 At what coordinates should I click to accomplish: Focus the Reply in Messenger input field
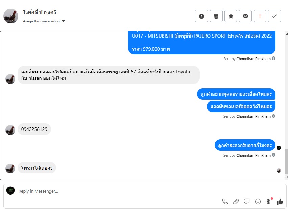pyautogui.click(x=118, y=191)
